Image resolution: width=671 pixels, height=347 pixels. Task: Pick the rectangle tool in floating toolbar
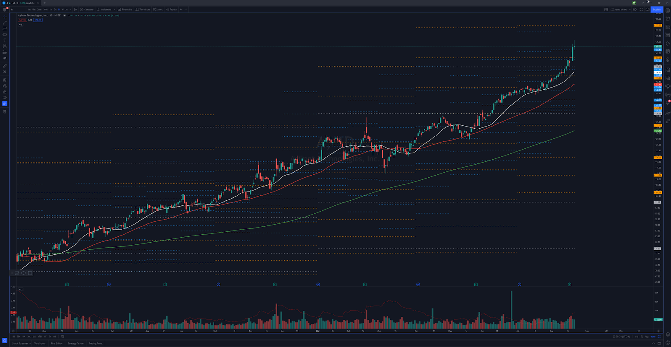pos(30,273)
